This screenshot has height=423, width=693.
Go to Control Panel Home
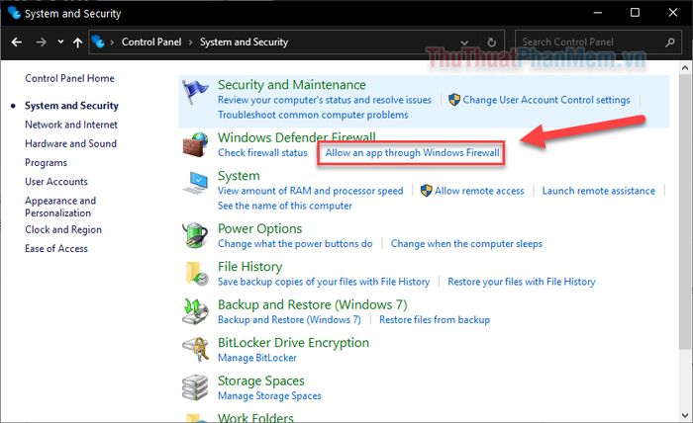point(69,78)
